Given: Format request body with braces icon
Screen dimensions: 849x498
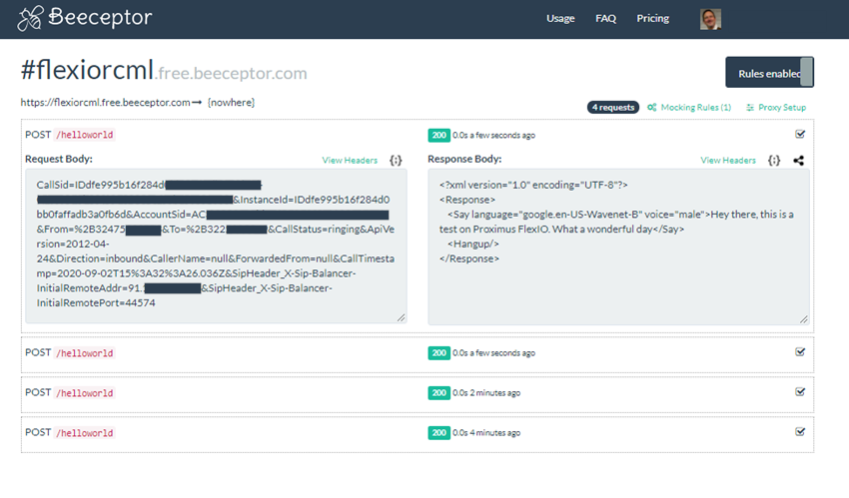Looking at the screenshot, I should 396,160.
